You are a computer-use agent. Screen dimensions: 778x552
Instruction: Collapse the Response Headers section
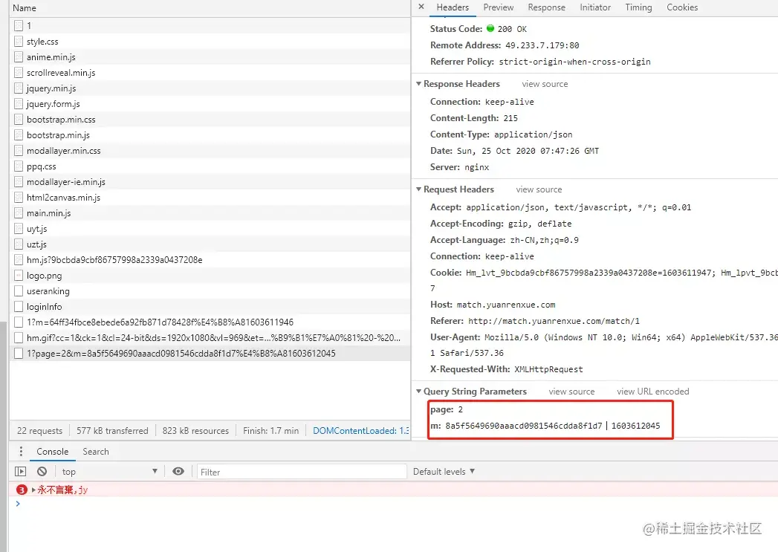[419, 84]
